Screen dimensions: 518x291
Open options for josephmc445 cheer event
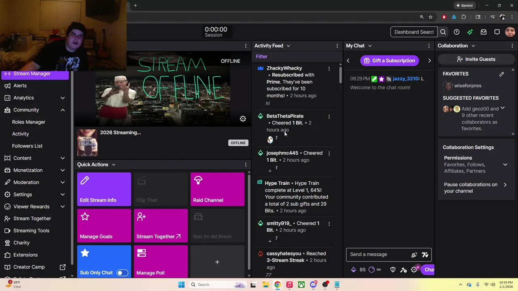pos(329,154)
